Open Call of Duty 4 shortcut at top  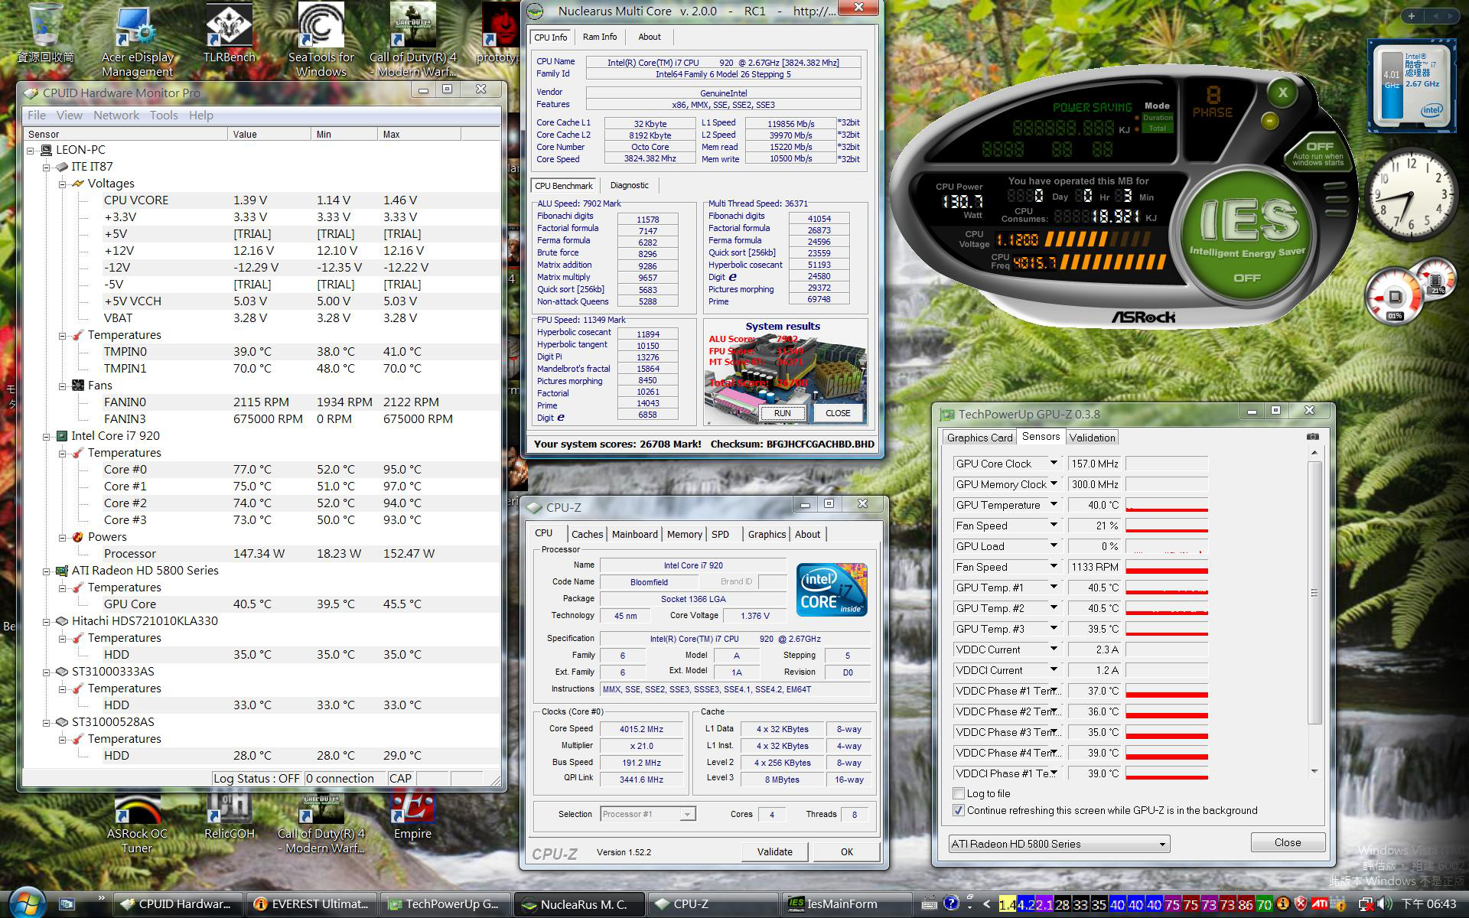412,40
